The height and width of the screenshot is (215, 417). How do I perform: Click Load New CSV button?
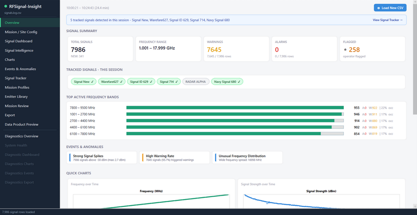tap(390, 8)
